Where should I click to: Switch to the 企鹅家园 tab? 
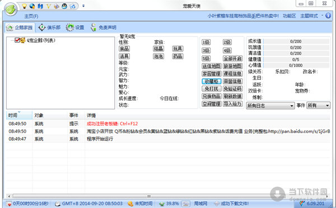20,27
